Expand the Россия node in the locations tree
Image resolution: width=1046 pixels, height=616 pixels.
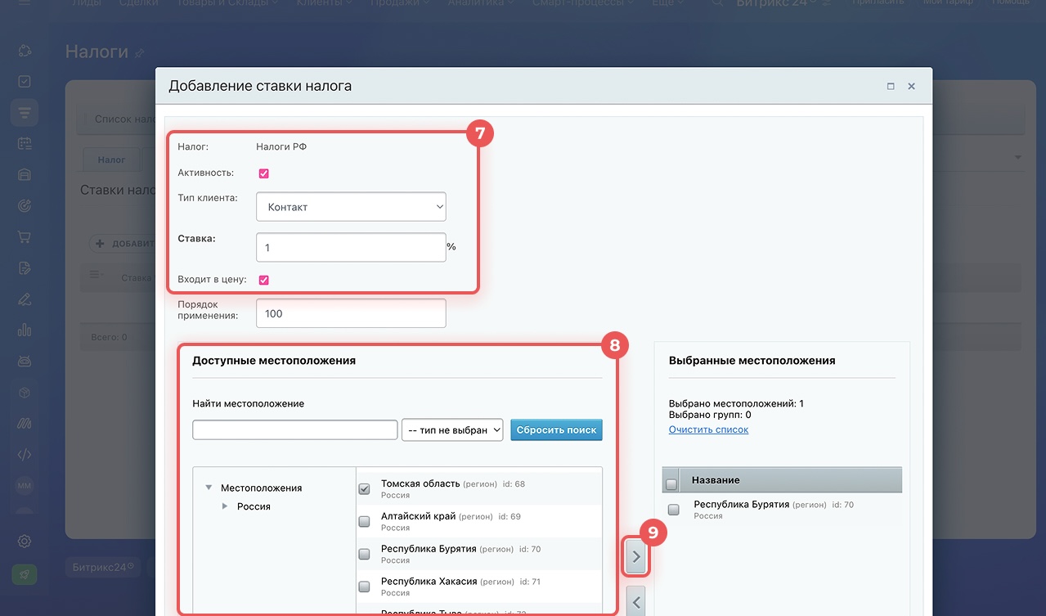[x=226, y=506]
